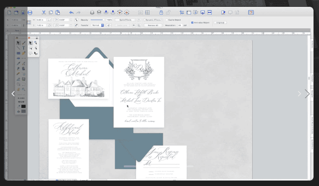Image resolution: width=319 pixels, height=186 pixels.
Task: Click the grey open padlock Unlock icon
Action: point(168,13)
